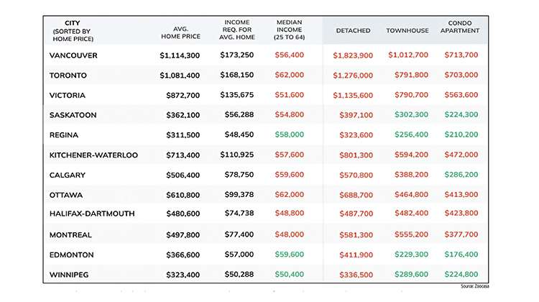
Task: Click the City column header
Action: coord(73,31)
